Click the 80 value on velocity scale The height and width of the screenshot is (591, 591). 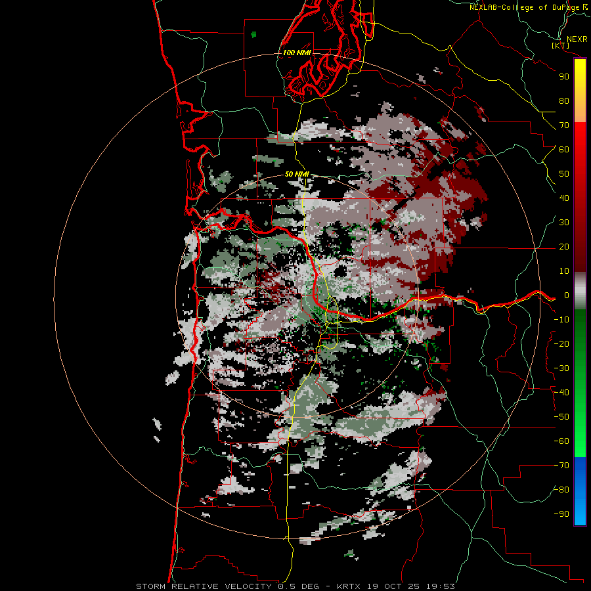coord(564,101)
